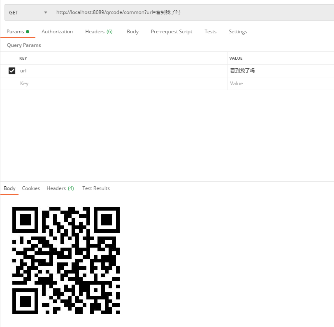Open the response Headers (4) tab

coord(60,188)
